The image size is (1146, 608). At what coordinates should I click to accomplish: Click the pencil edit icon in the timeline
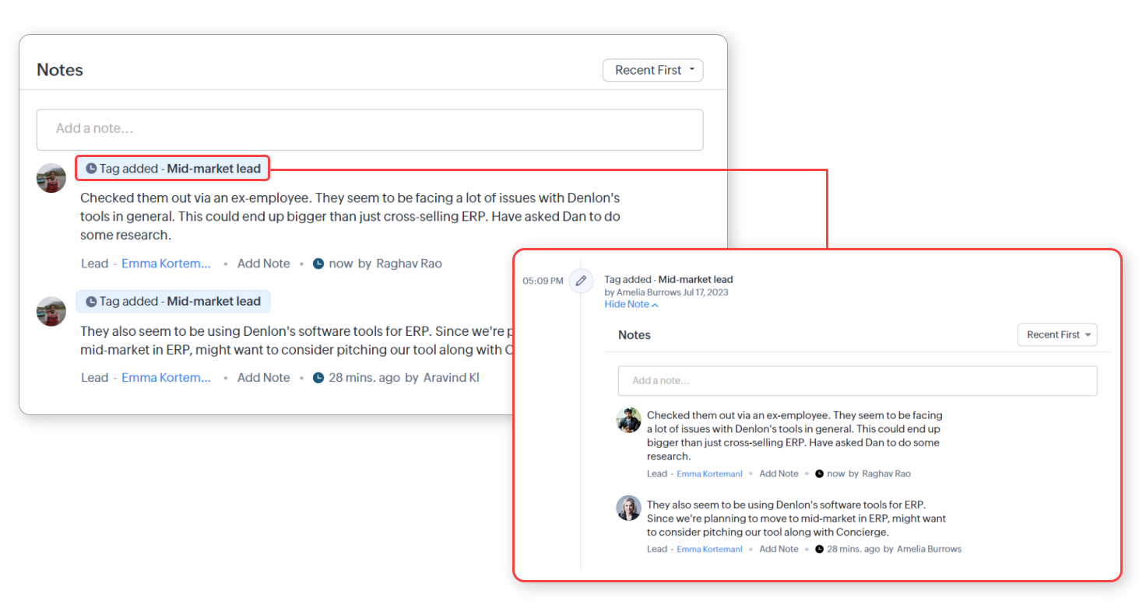580,281
